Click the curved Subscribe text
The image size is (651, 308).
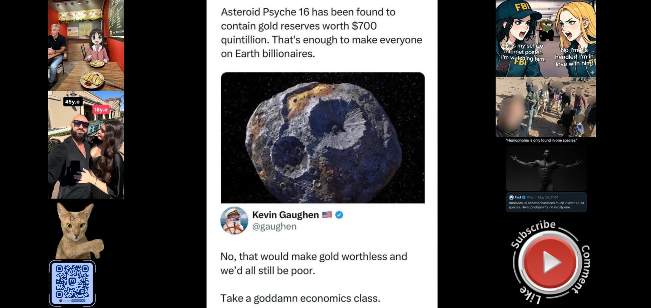[533, 233]
